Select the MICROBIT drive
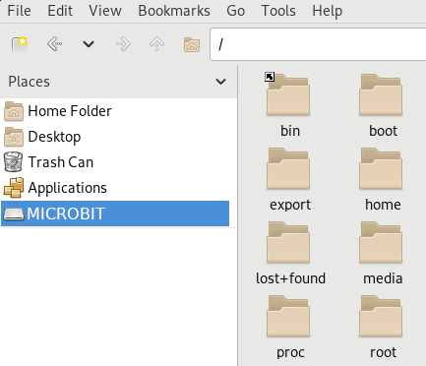The height and width of the screenshot is (366, 426). point(115,213)
